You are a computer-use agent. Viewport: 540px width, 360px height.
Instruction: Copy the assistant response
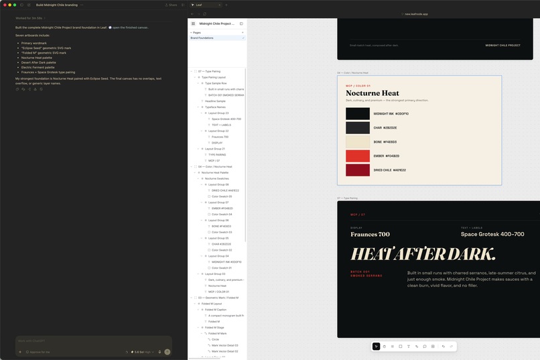pos(17,89)
